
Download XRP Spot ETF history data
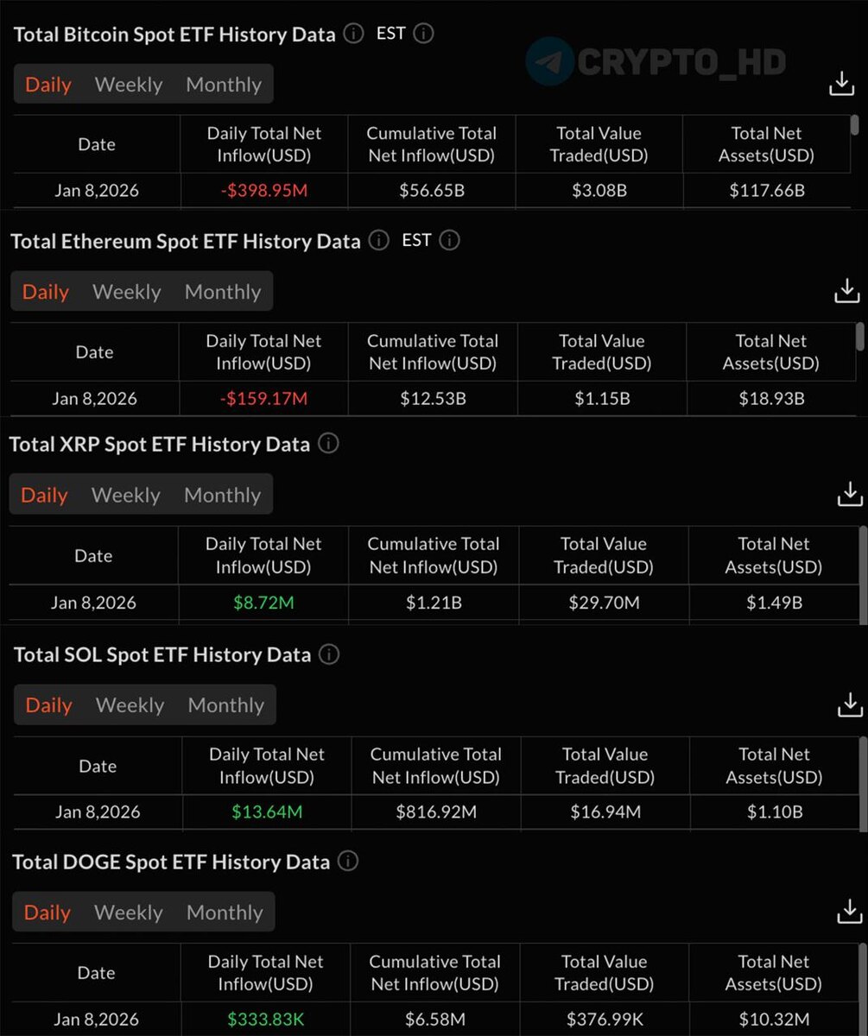click(x=850, y=494)
